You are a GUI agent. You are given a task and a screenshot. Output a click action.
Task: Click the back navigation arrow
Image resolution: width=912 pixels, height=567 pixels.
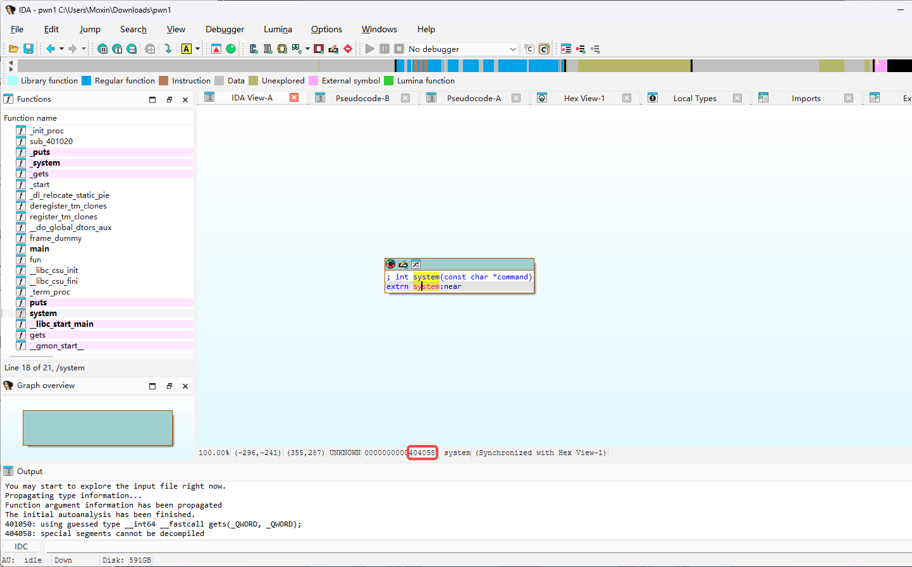pos(51,49)
